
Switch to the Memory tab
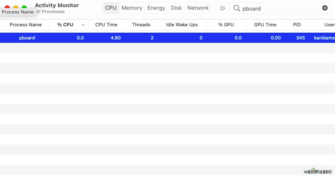tap(132, 8)
